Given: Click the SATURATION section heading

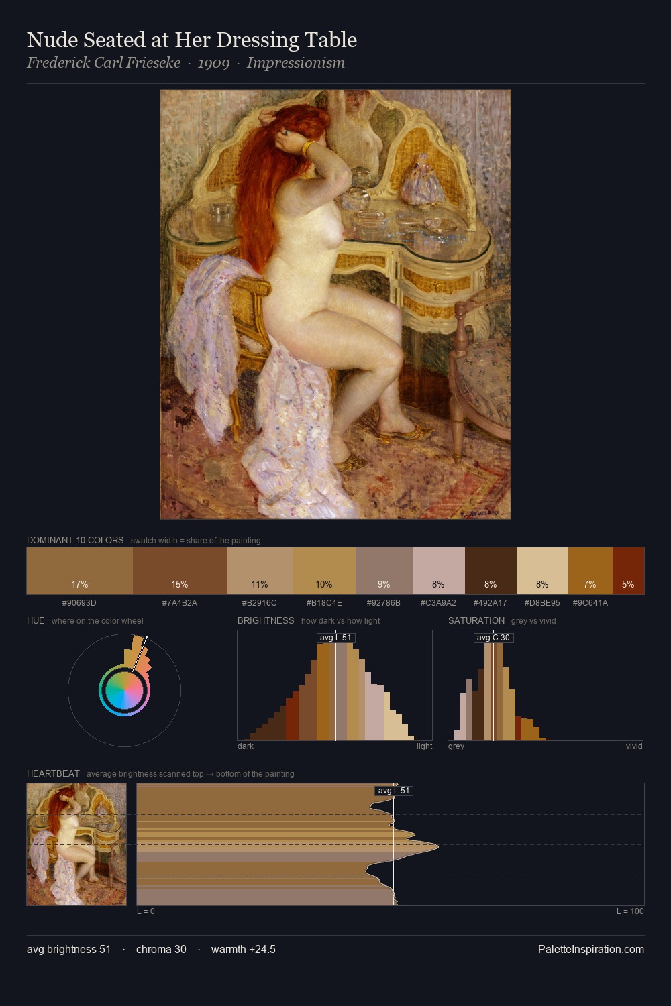Looking at the screenshot, I should 476,620.
